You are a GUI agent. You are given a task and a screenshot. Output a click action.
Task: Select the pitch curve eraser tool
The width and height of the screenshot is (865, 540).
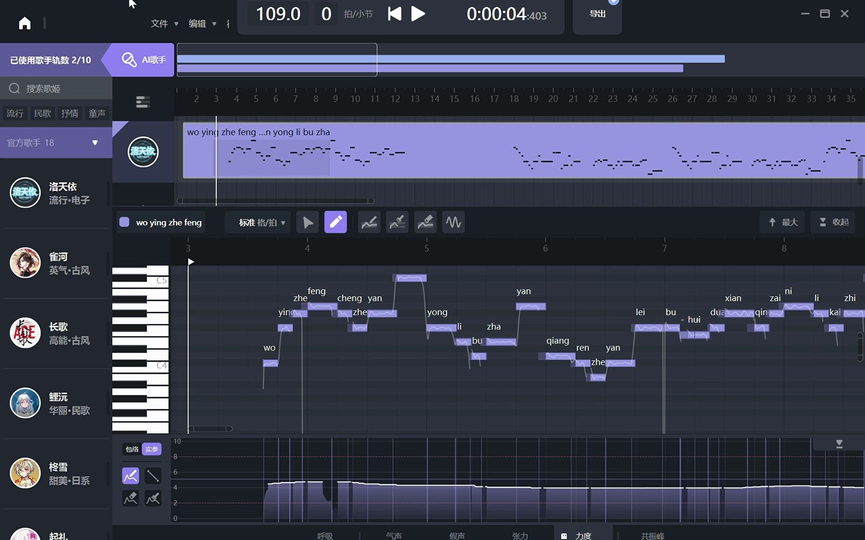pos(425,222)
